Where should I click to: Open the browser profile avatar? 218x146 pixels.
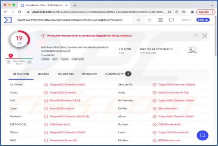(x=192, y=12)
